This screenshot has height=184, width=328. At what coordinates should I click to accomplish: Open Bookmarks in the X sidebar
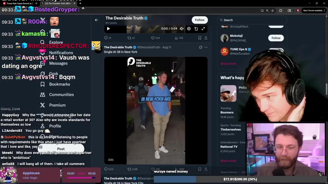point(59,84)
